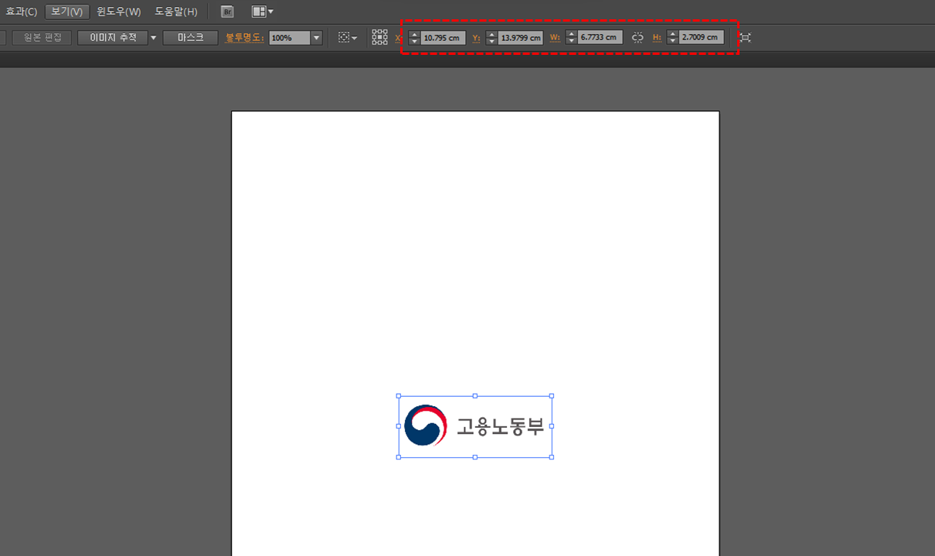Open the 불투명도 panel link
This screenshot has height=556, width=935.
tap(244, 37)
